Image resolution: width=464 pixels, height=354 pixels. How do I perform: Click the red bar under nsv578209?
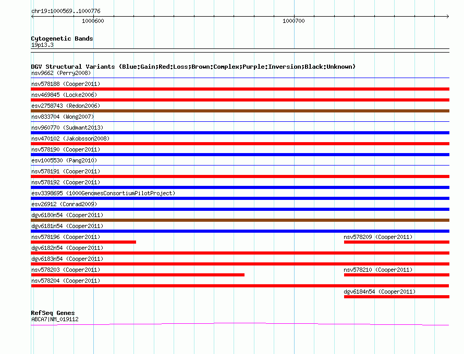pos(397,242)
